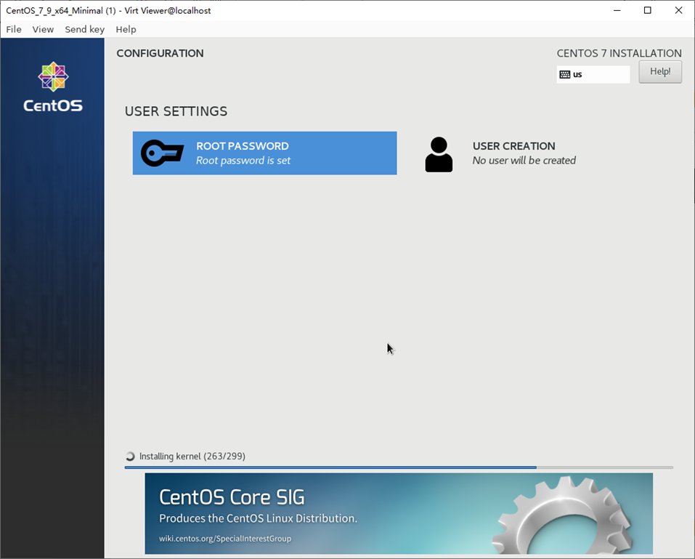This screenshot has width=695, height=559.
Task: Maximize the Virt Viewer window
Action: pyautogui.click(x=648, y=10)
